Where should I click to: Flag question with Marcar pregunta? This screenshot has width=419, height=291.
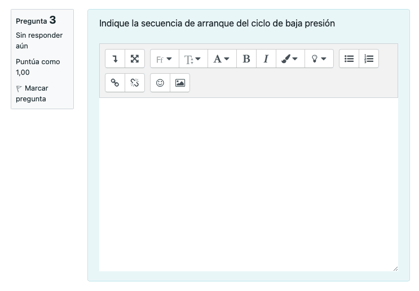32,93
